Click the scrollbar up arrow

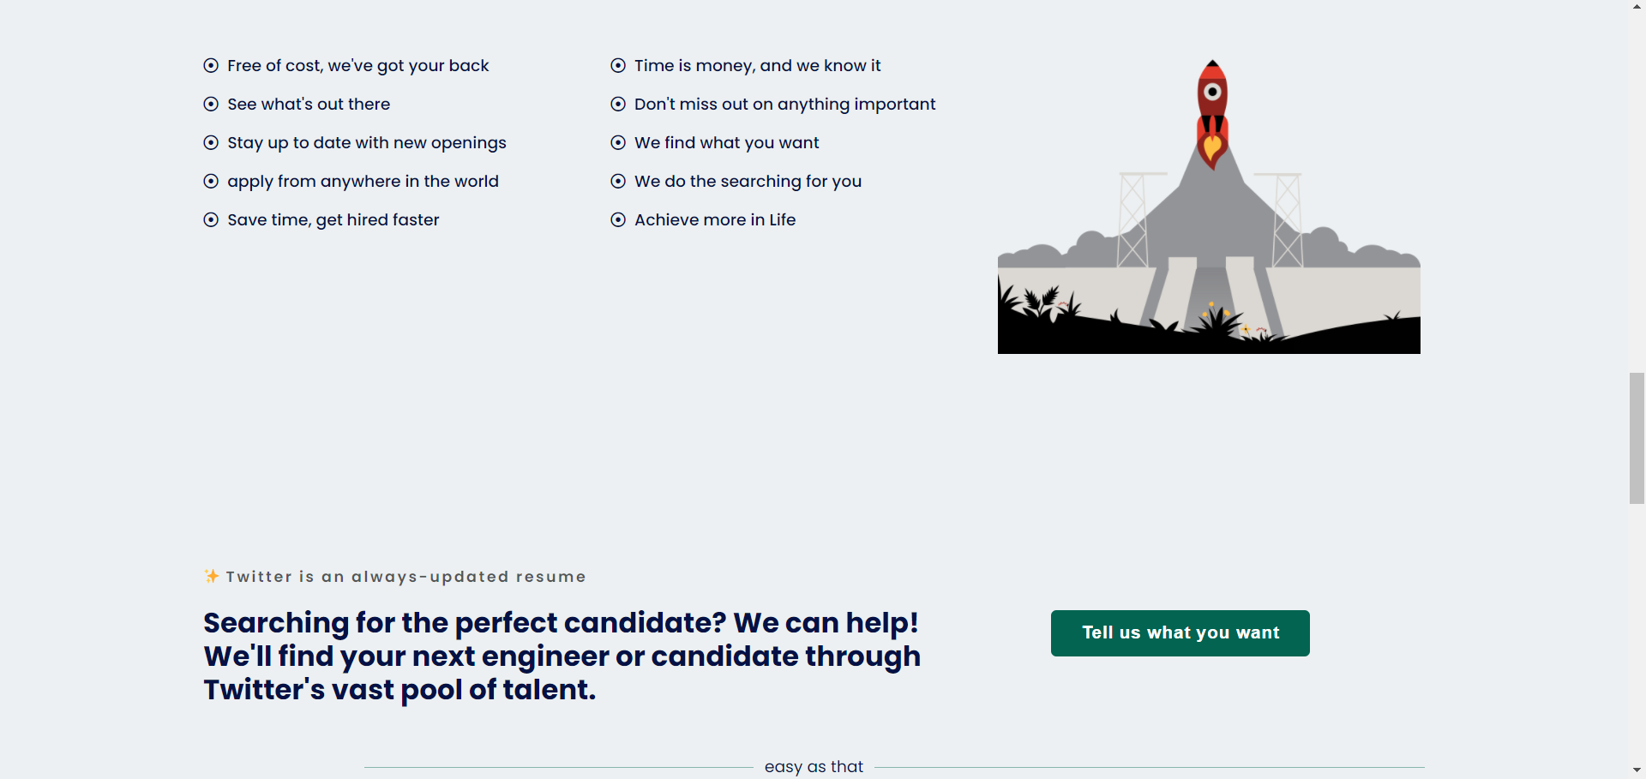pyautogui.click(x=1636, y=7)
